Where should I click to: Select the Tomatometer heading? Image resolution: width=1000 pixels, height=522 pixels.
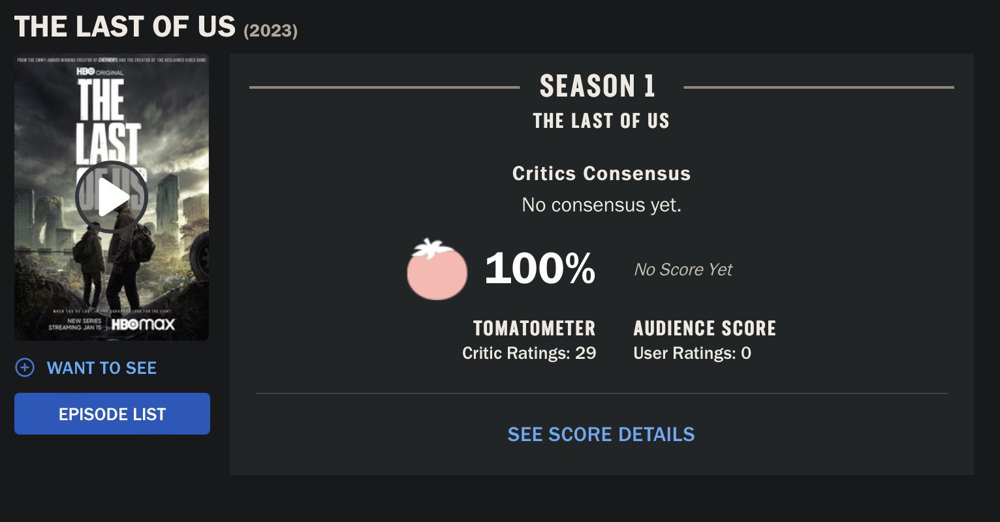[534, 328]
